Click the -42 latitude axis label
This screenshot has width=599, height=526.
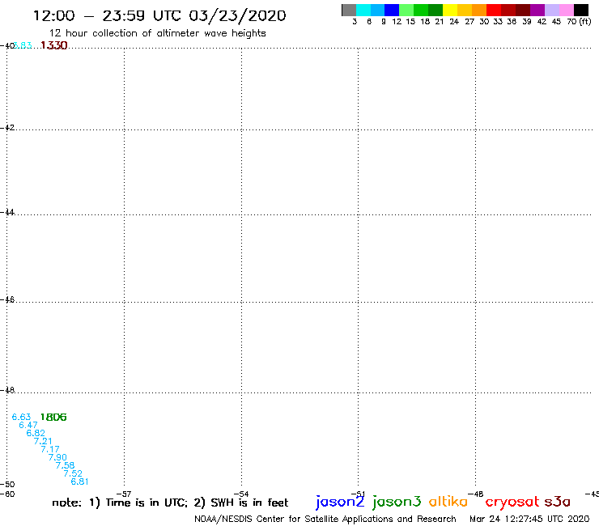pos(7,127)
